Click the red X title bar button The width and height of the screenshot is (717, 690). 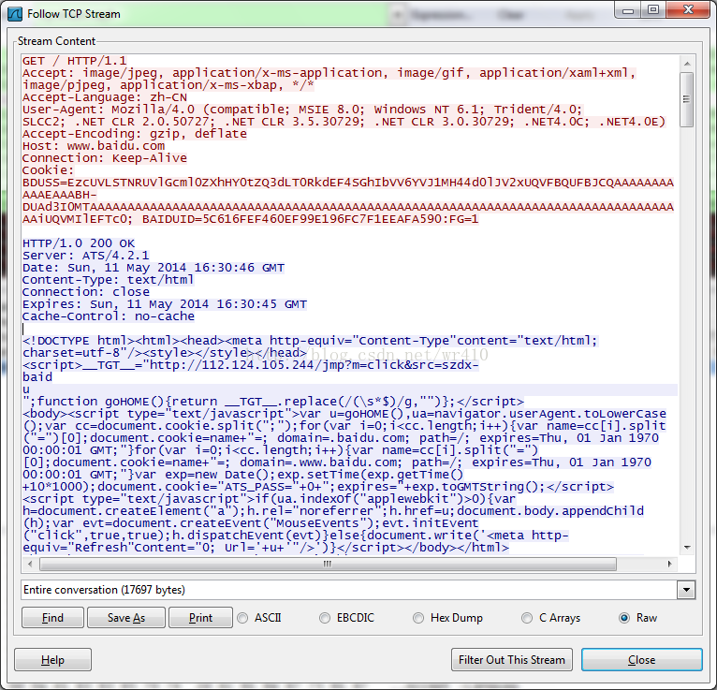click(x=688, y=10)
